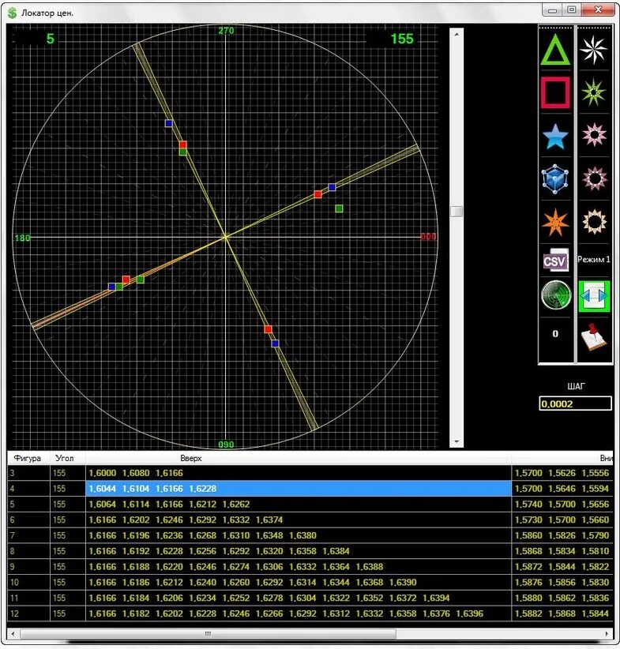The width and height of the screenshot is (620, 649).
Task: Click value 1,6396 in row 12
Action: (x=470, y=613)
